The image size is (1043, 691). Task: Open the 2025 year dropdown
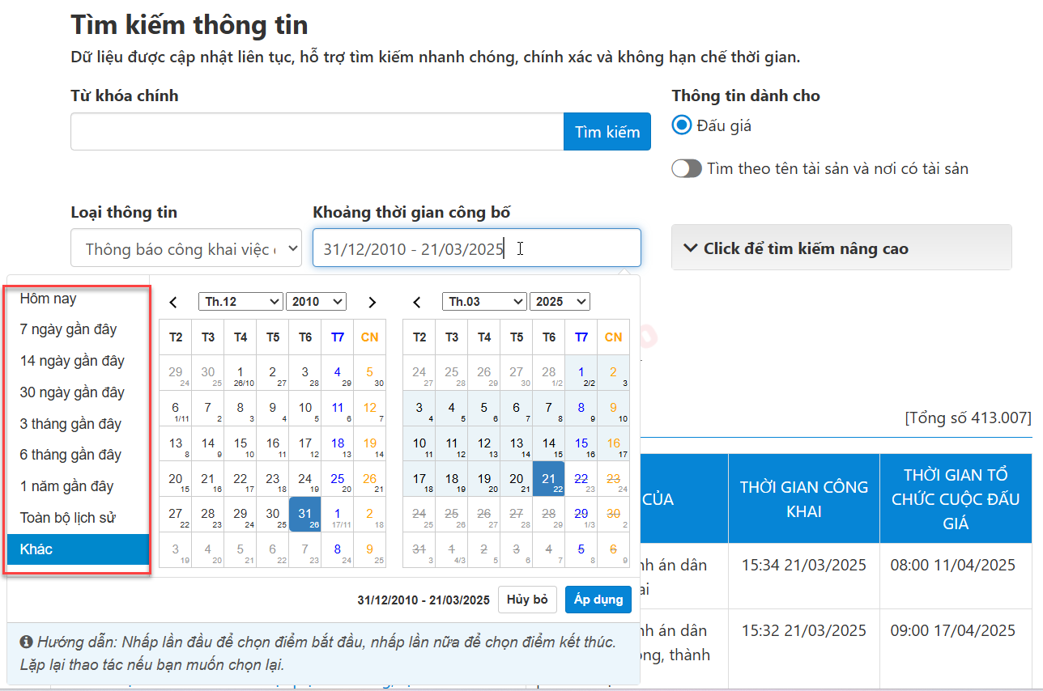[x=560, y=302]
